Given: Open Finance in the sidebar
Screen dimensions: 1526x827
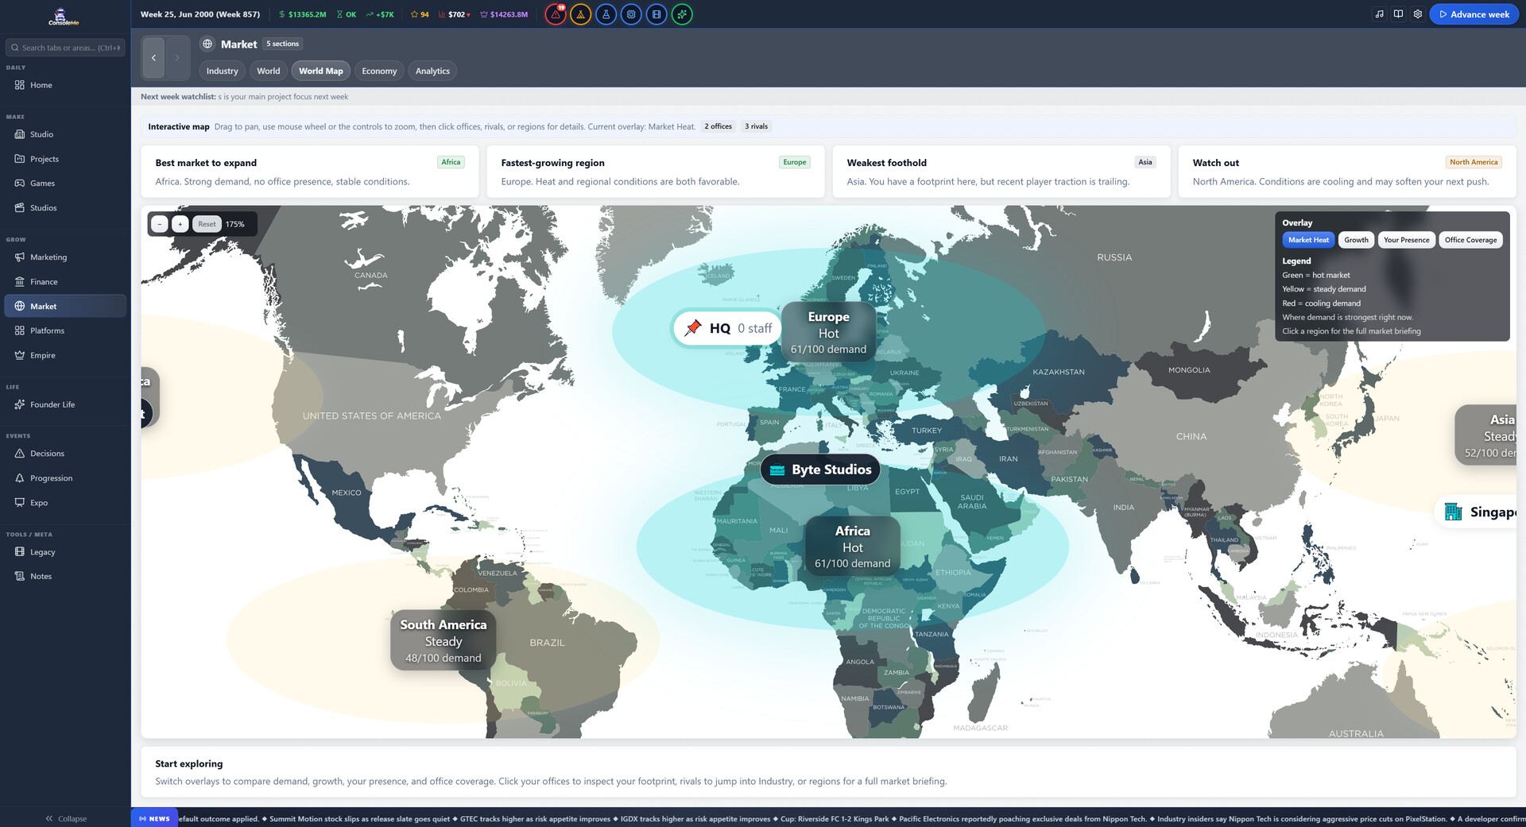Looking at the screenshot, I should point(65,282).
